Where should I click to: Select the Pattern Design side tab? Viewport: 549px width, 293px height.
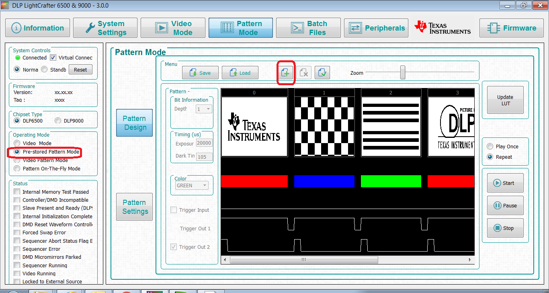point(135,123)
